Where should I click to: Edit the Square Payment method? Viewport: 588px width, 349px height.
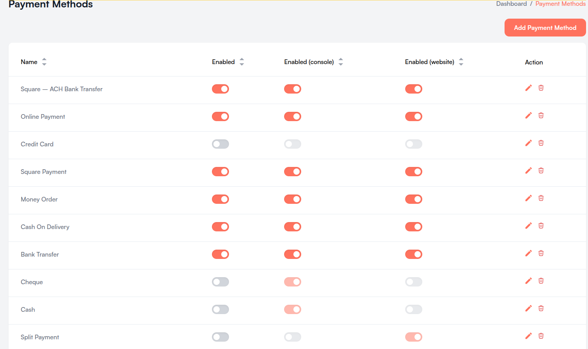pyautogui.click(x=528, y=171)
